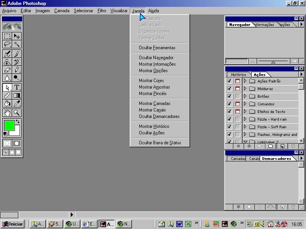Select the Rubber Stamp tool
This screenshot has width=306, height=229.
point(7,62)
